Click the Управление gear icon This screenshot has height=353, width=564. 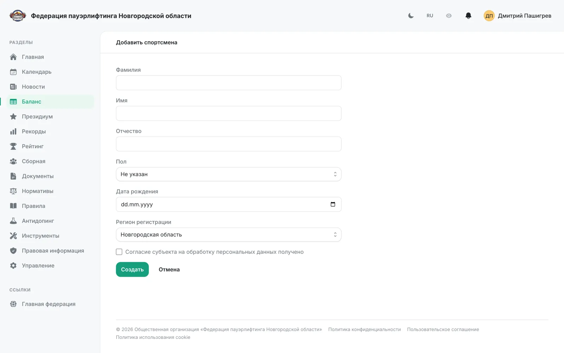pyautogui.click(x=13, y=265)
